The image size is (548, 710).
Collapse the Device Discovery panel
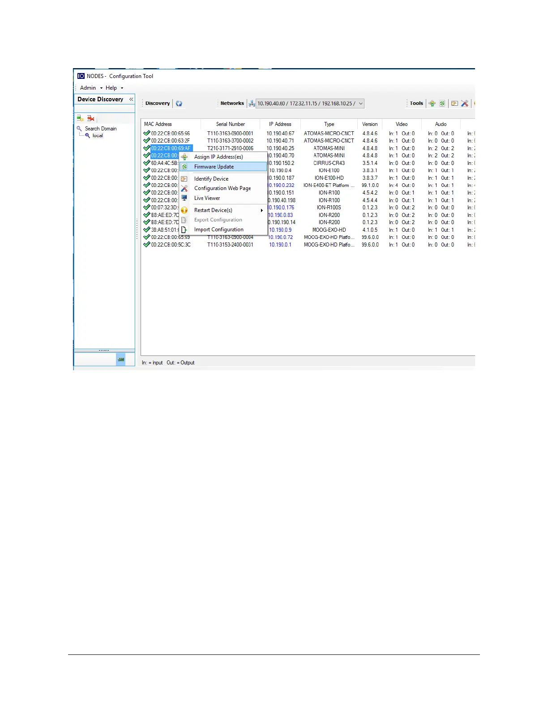click(x=131, y=100)
